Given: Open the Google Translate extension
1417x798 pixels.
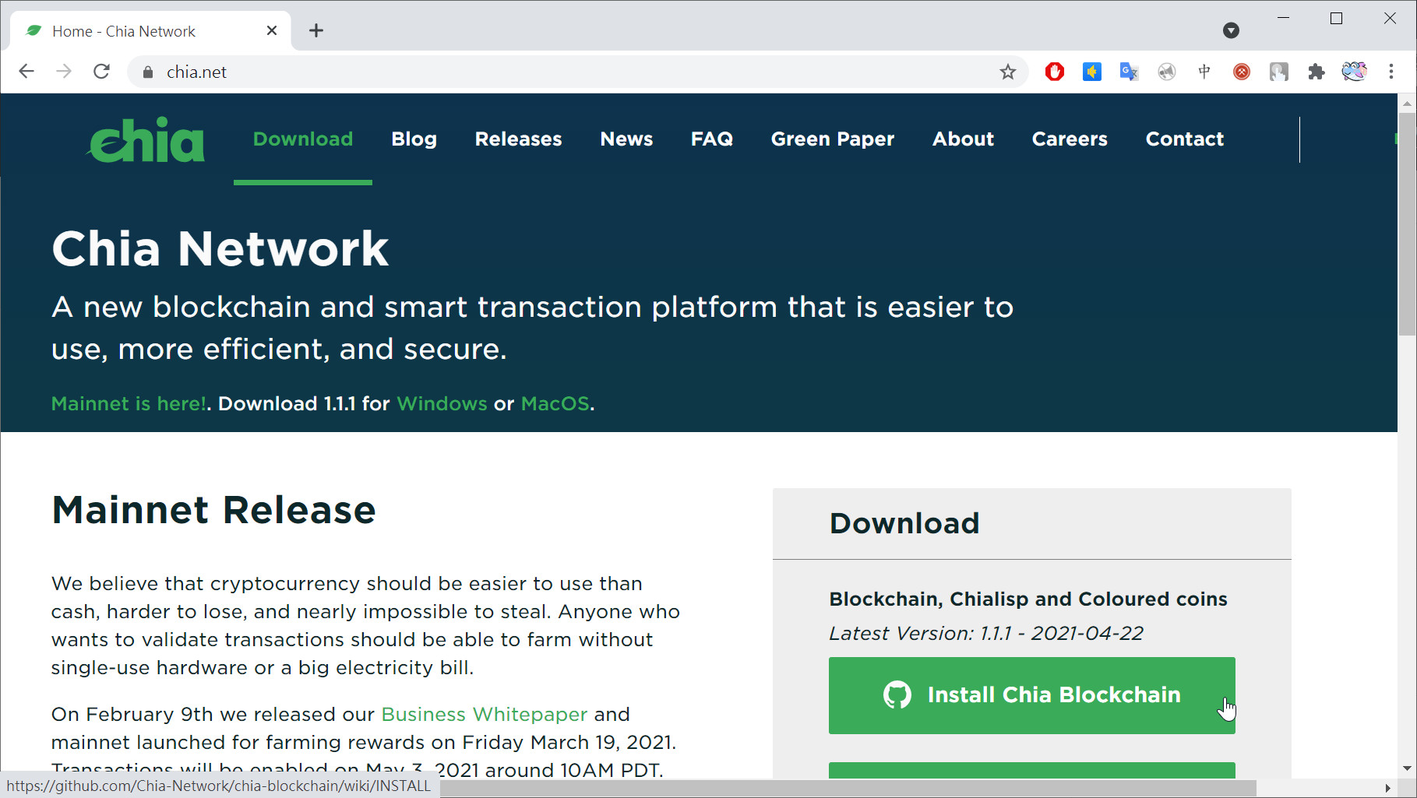Looking at the screenshot, I should click(1129, 72).
